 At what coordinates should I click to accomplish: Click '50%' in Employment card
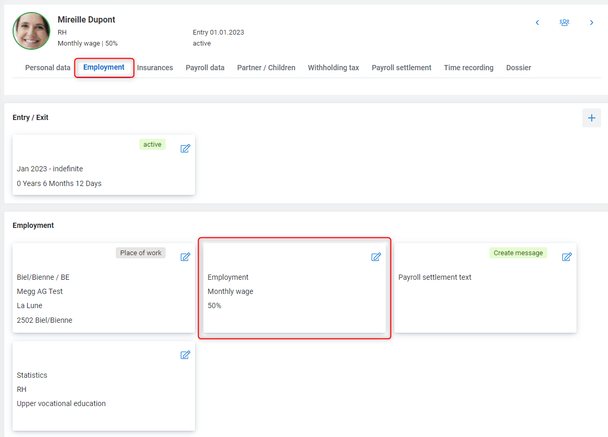pyautogui.click(x=214, y=305)
